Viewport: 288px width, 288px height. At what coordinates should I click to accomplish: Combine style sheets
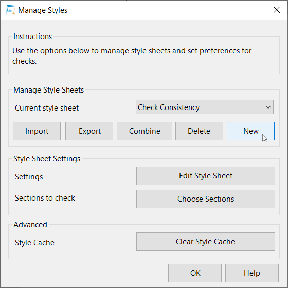coord(145,131)
